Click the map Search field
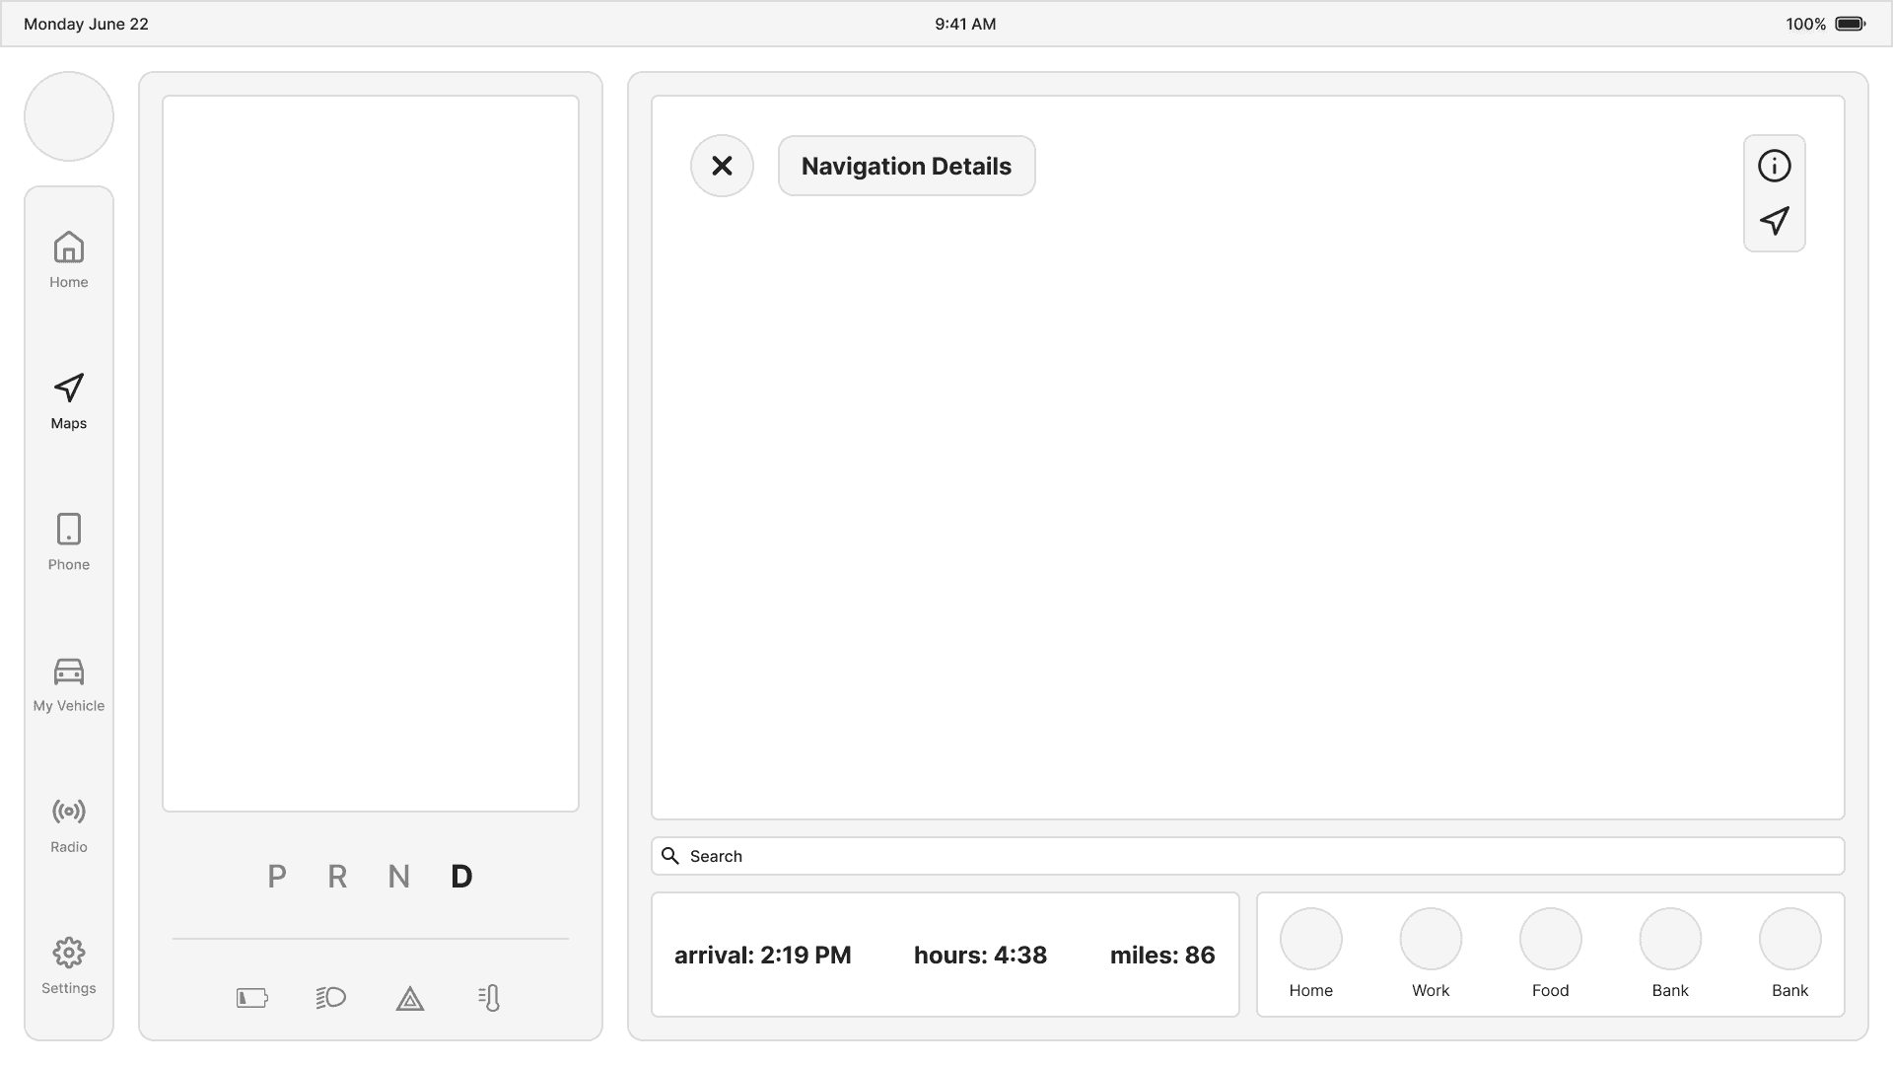The image size is (1893, 1065). (x=1247, y=856)
